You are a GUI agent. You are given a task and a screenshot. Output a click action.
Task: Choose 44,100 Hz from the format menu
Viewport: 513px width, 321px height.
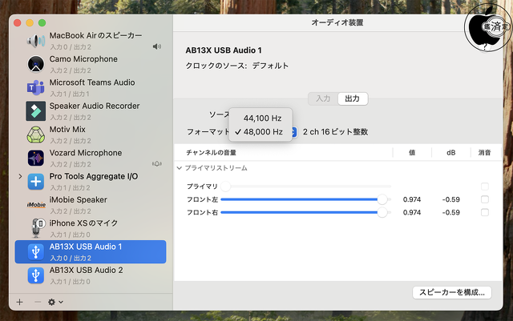[x=262, y=118]
